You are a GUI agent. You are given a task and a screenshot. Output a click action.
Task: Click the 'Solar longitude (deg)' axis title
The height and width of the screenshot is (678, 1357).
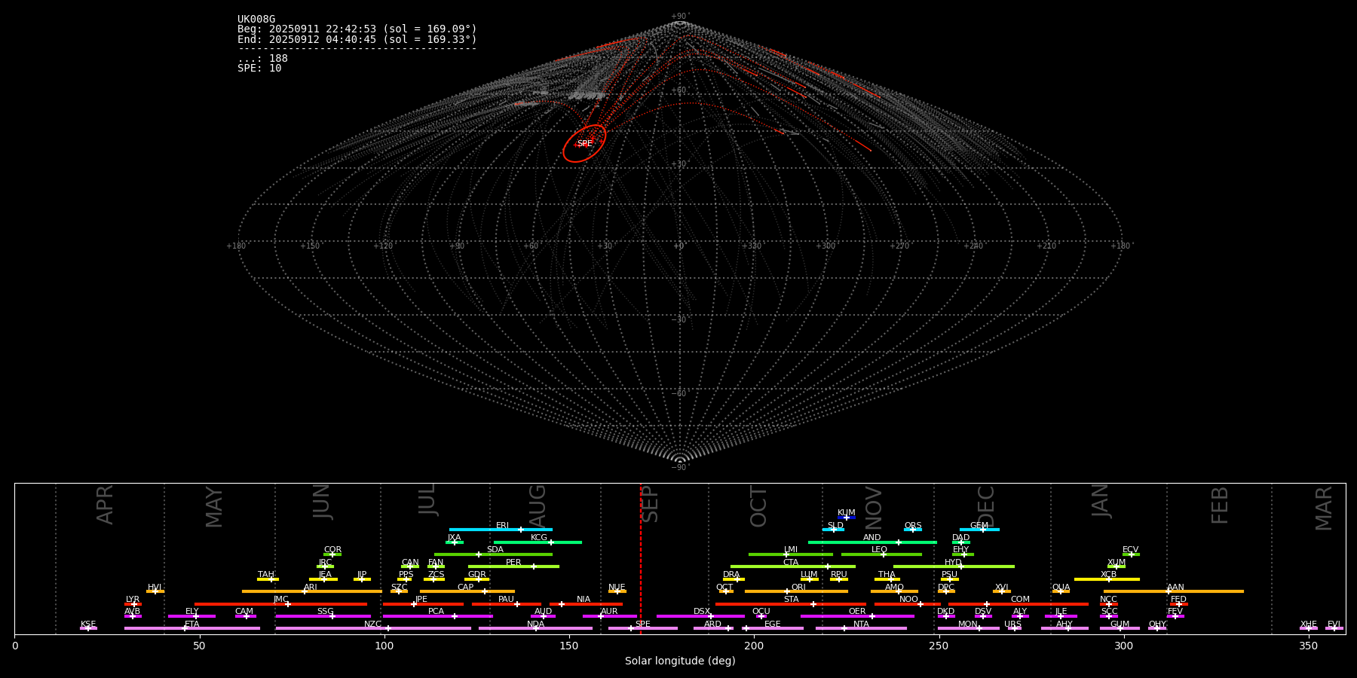(680, 661)
